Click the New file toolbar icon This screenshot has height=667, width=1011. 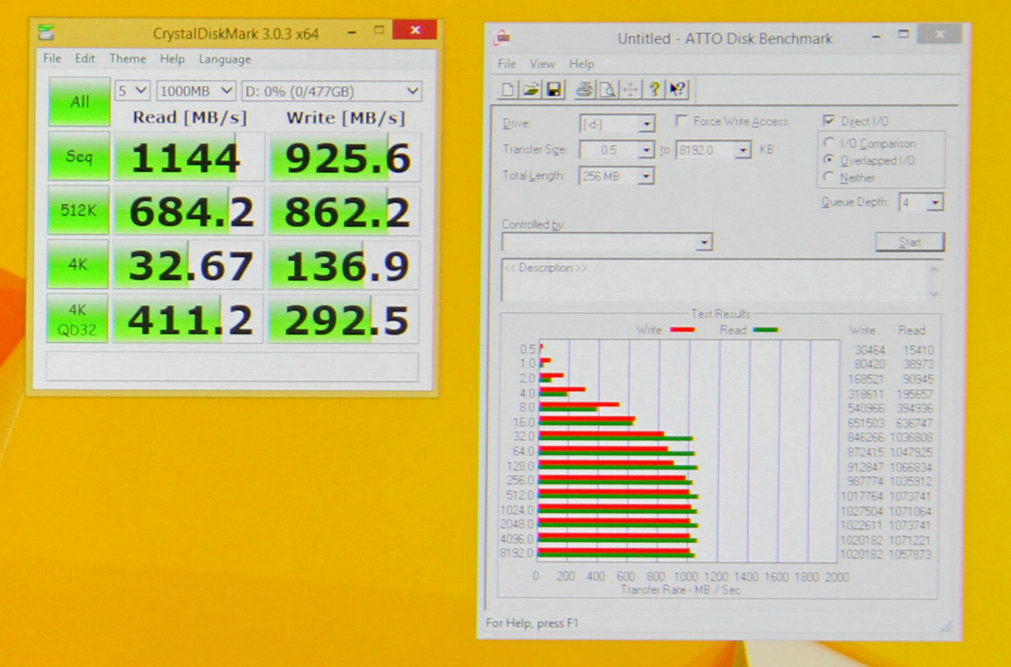coord(509,89)
